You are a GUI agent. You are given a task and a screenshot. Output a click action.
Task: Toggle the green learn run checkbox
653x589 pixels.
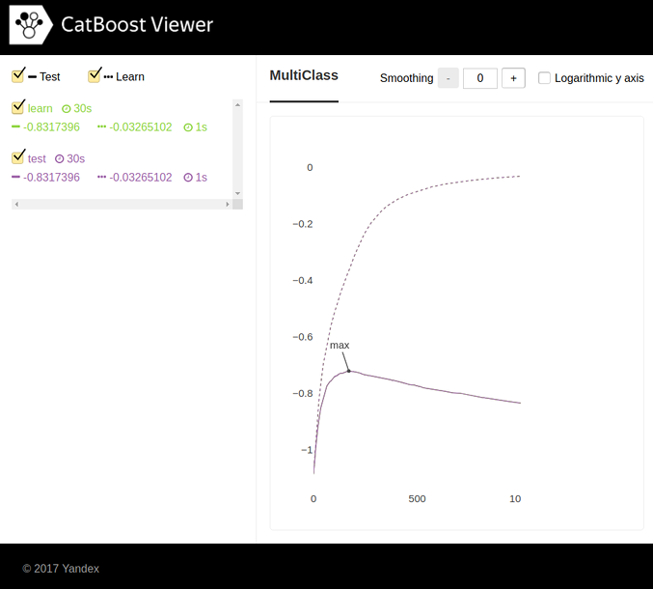[18, 107]
